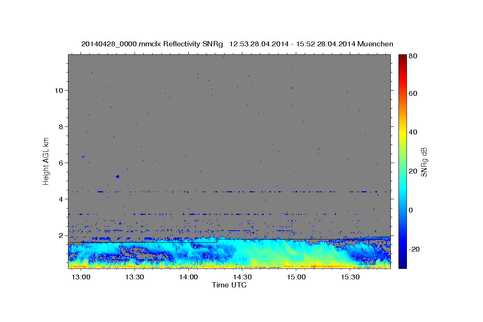Image resolution: width=483 pixels, height=322 pixels.
Task: Click the positive colorbar value 20
Action: [x=414, y=171]
